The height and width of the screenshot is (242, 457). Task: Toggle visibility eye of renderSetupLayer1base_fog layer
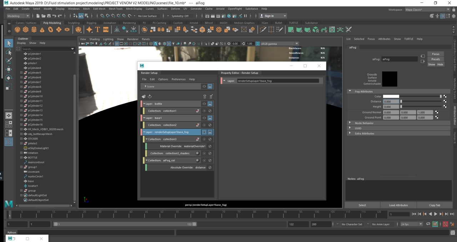204,132
